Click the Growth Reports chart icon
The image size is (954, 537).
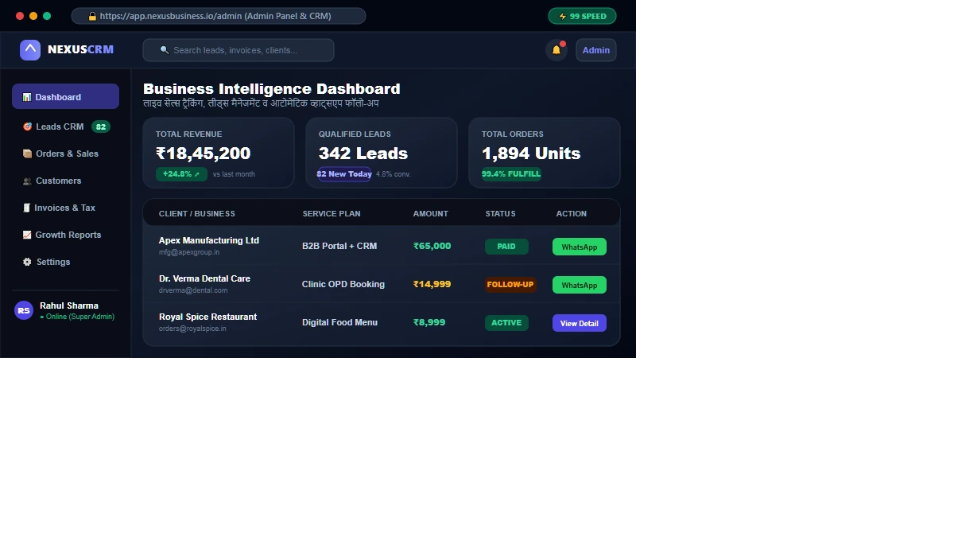pos(27,235)
